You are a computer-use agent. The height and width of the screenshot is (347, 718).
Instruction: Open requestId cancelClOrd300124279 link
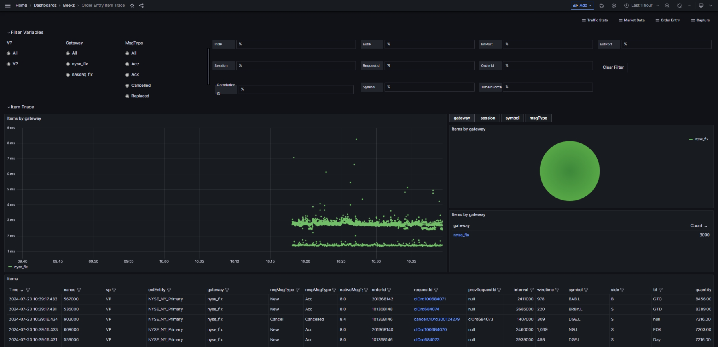[437, 320]
